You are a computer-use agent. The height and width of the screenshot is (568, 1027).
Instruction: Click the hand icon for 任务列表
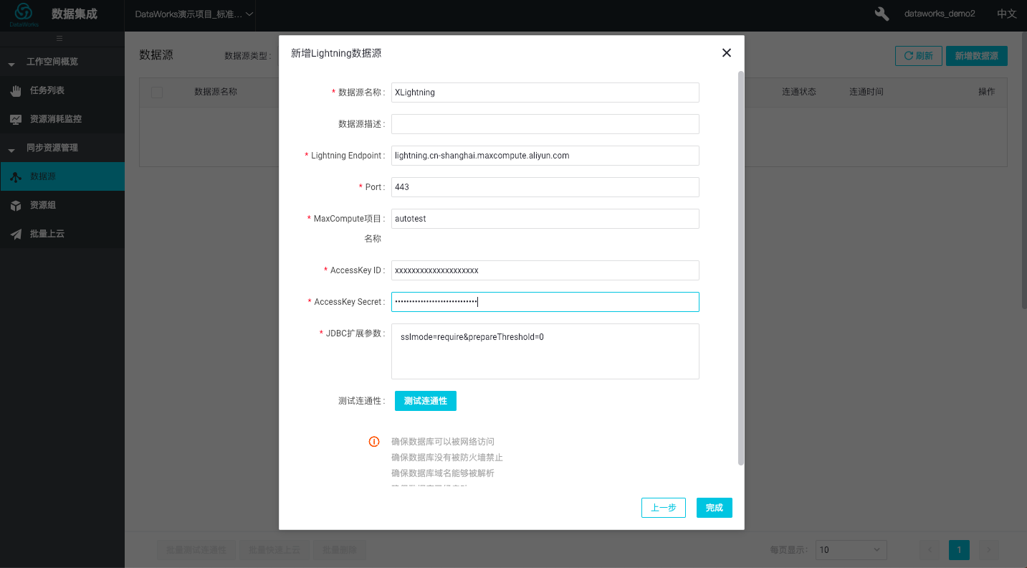click(x=16, y=90)
